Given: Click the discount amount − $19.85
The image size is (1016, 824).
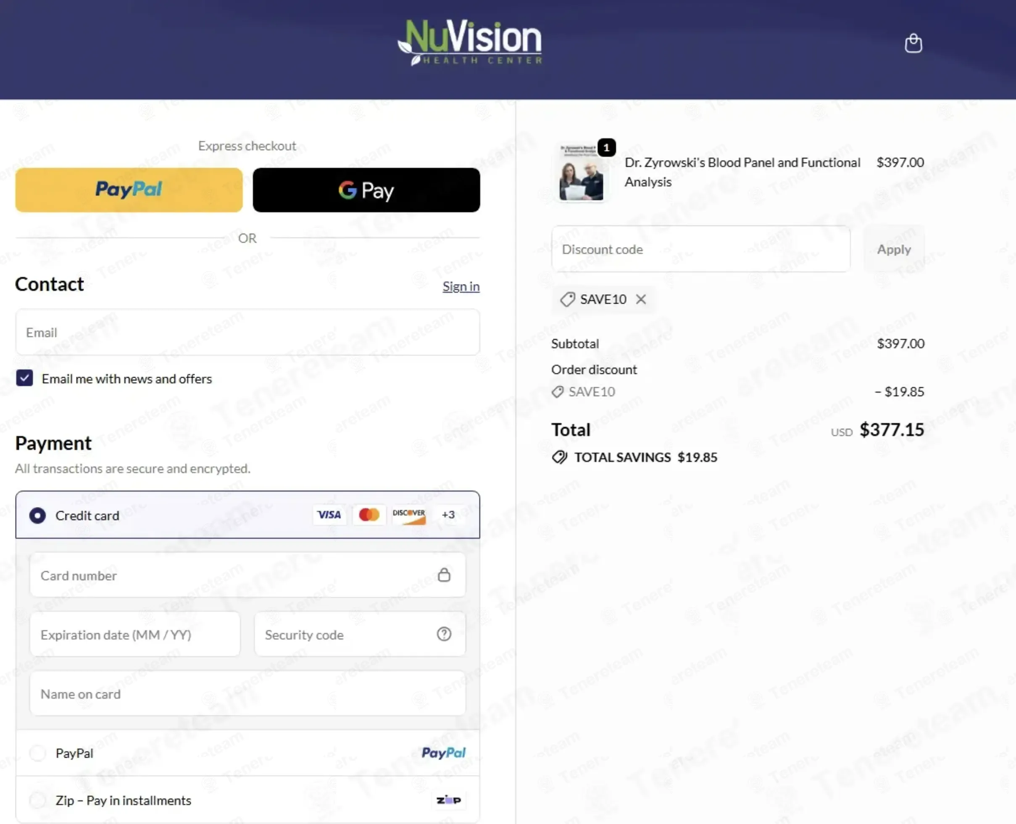Looking at the screenshot, I should [899, 391].
